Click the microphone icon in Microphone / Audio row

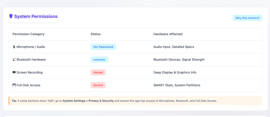pos(14,47)
